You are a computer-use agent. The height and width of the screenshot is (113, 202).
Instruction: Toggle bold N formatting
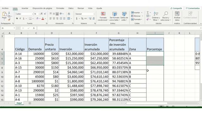(17, 19)
